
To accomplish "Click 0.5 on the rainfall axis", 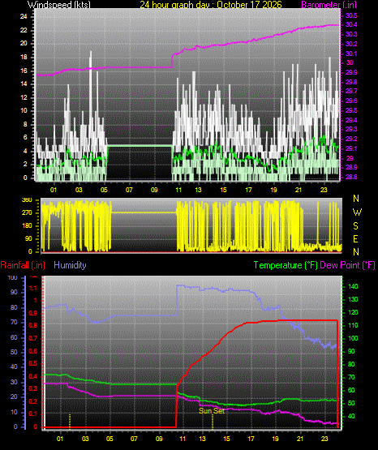I will [33, 363].
